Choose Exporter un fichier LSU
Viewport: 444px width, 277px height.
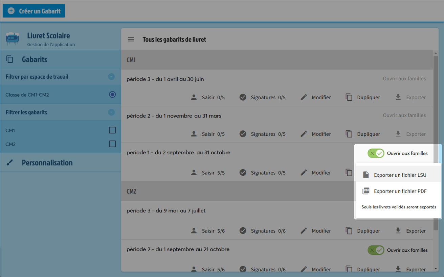click(x=400, y=175)
